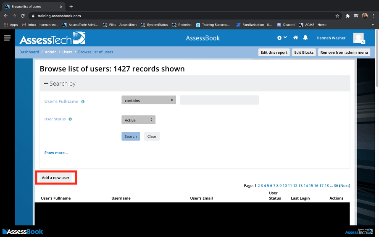Open Discord bookmark

click(286, 25)
